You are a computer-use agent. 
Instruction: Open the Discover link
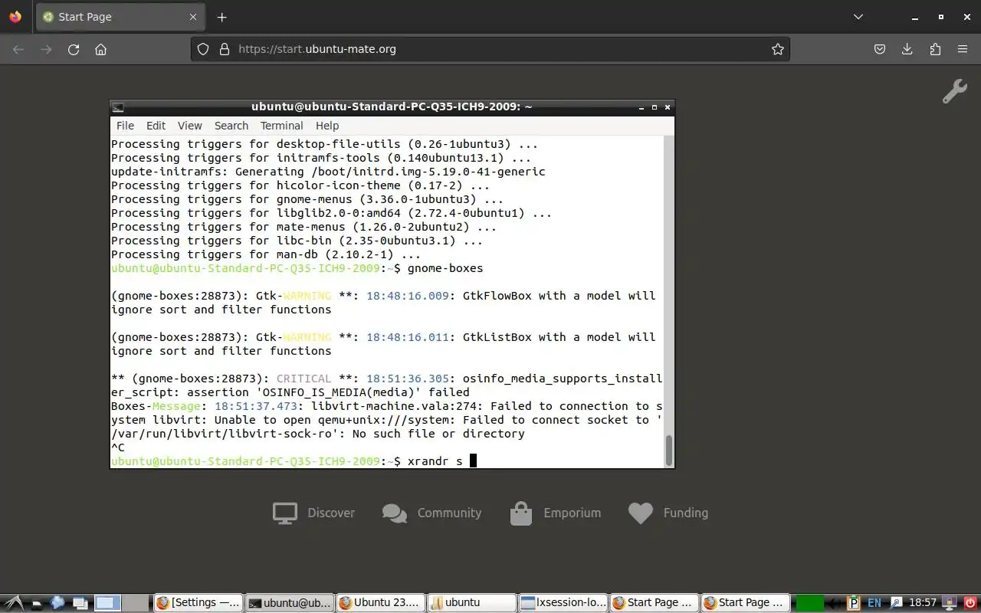[314, 513]
